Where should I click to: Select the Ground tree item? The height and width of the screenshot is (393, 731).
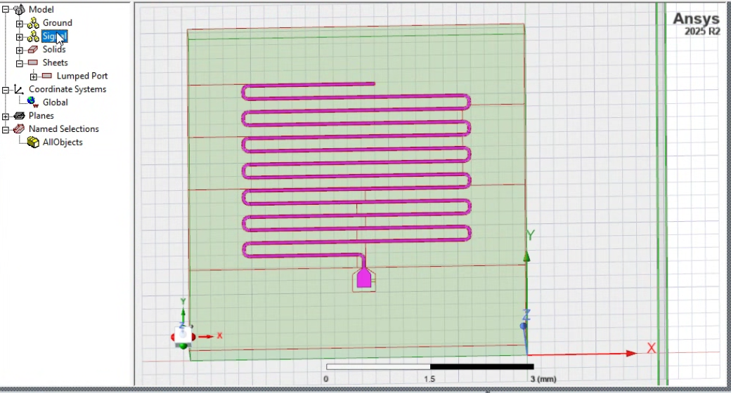coord(58,23)
